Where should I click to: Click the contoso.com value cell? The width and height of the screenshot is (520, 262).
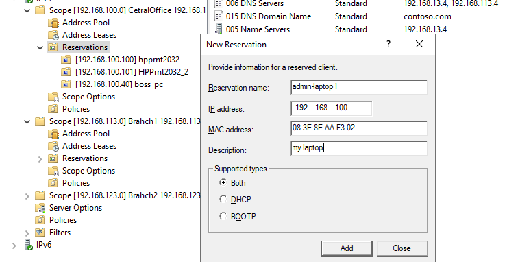click(x=427, y=16)
